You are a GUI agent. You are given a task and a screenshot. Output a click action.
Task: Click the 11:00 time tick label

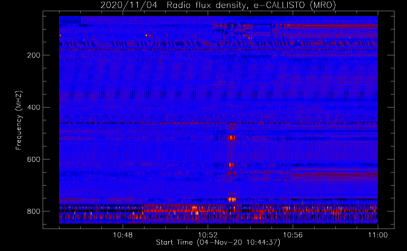[x=378, y=235]
